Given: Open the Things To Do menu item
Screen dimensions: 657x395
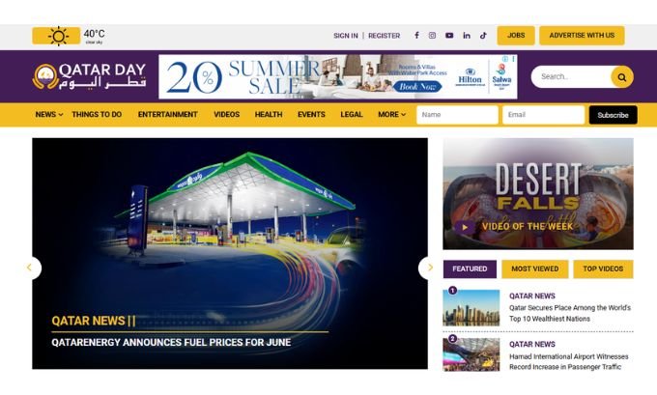Looking at the screenshot, I should coord(97,114).
